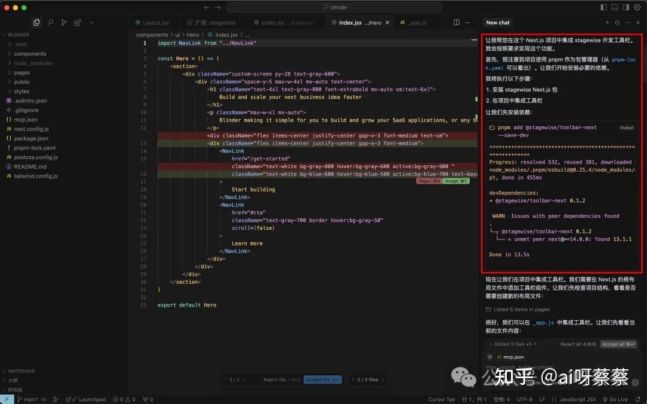Viewport: 647px width, 404px height.
Task: Switch to the index.jsx Features tab
Action: click(x=283, y=23)
